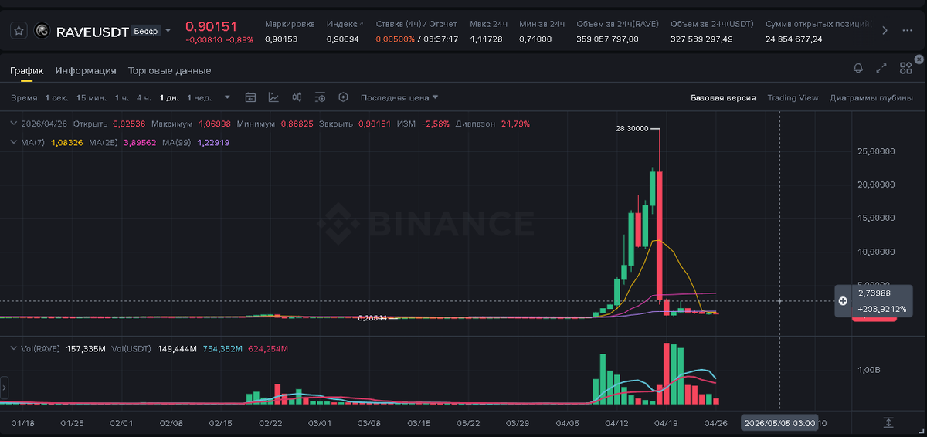Show more ticker stats with right chevron
Image resolution: width=927 pixels, height=437 pixels.
885,31
